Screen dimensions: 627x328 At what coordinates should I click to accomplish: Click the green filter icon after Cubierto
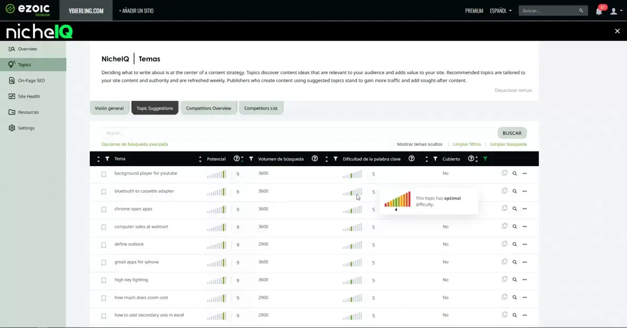485,159
